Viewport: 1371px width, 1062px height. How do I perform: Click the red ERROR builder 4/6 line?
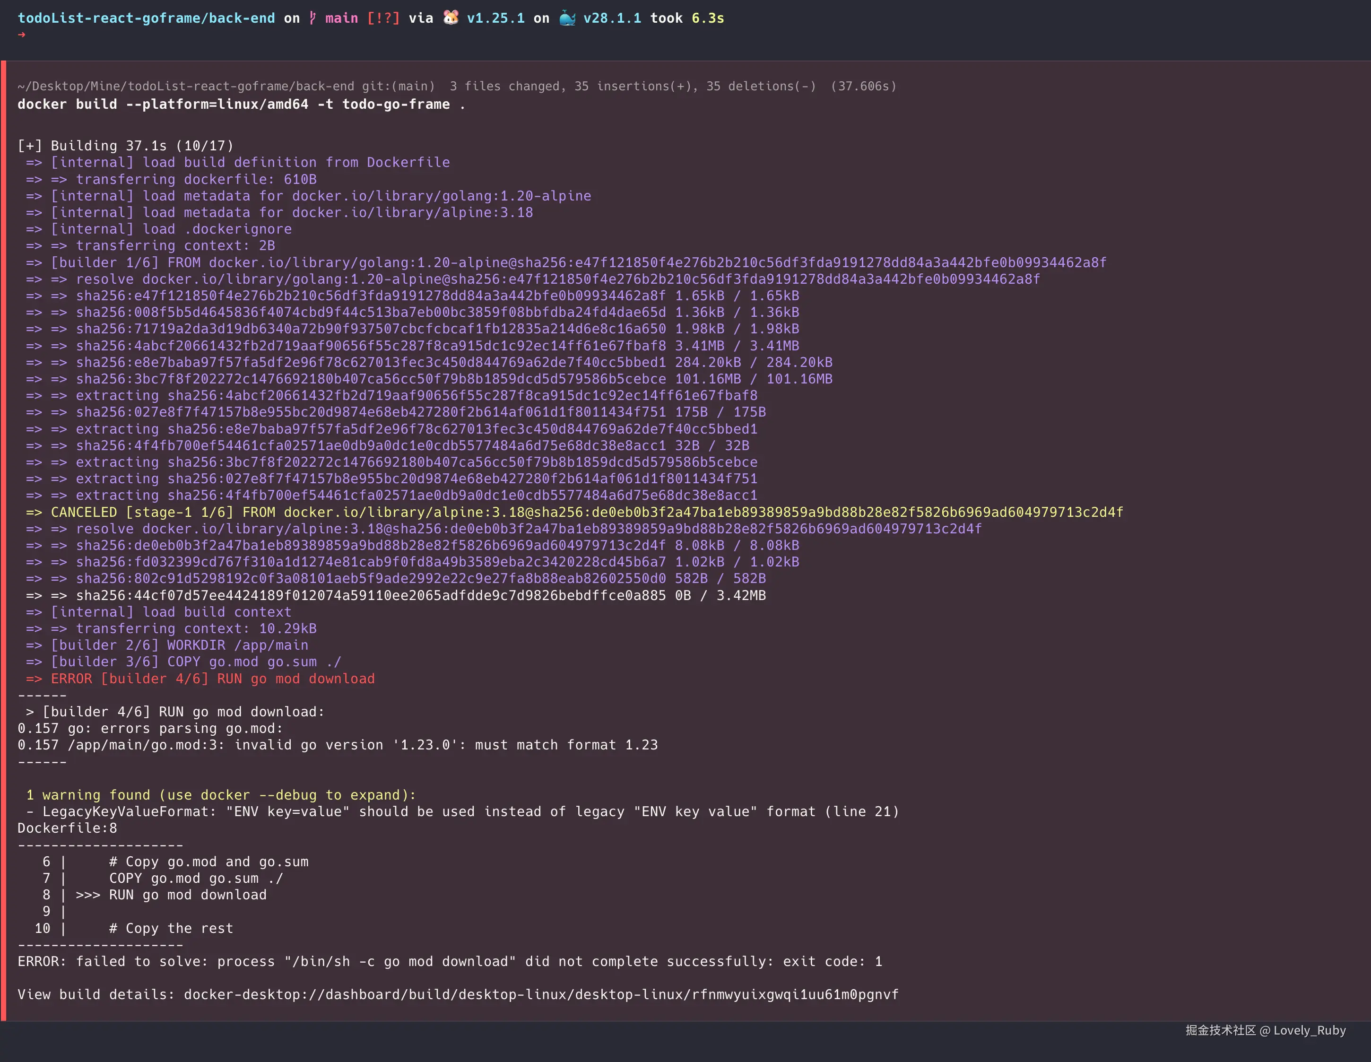201,679
